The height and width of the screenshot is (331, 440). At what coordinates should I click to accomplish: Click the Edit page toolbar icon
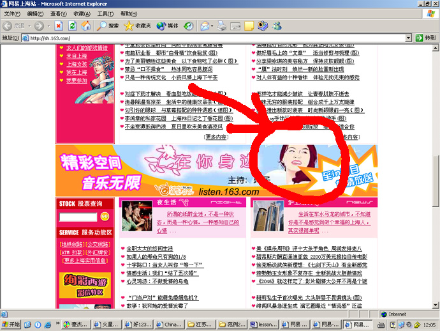(x=235, y=26)
